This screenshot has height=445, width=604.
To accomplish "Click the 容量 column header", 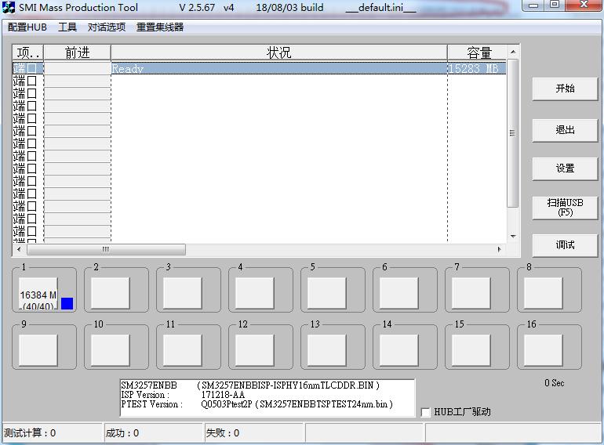I will click(x=477, y=52).
